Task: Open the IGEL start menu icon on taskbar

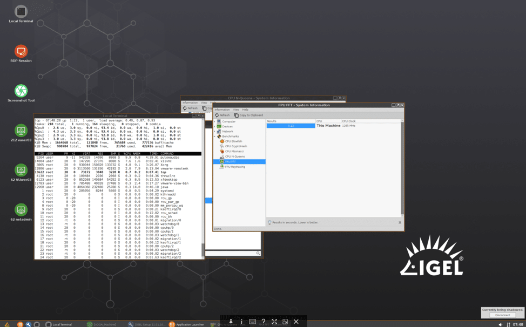Action: coord(7,324)
